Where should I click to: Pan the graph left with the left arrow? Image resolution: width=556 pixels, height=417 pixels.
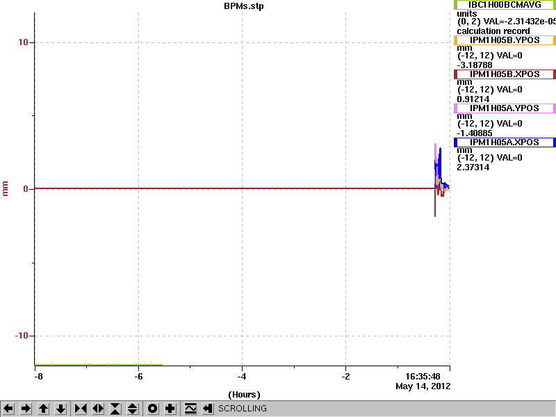8,409
